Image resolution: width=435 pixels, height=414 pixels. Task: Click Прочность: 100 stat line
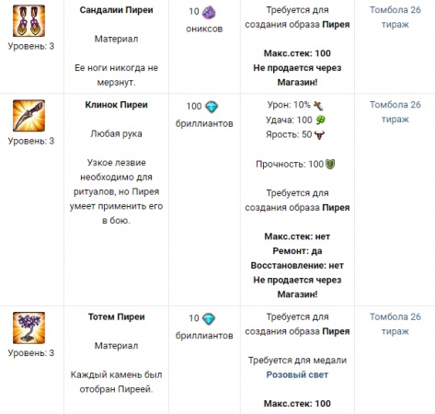point(295,165)
